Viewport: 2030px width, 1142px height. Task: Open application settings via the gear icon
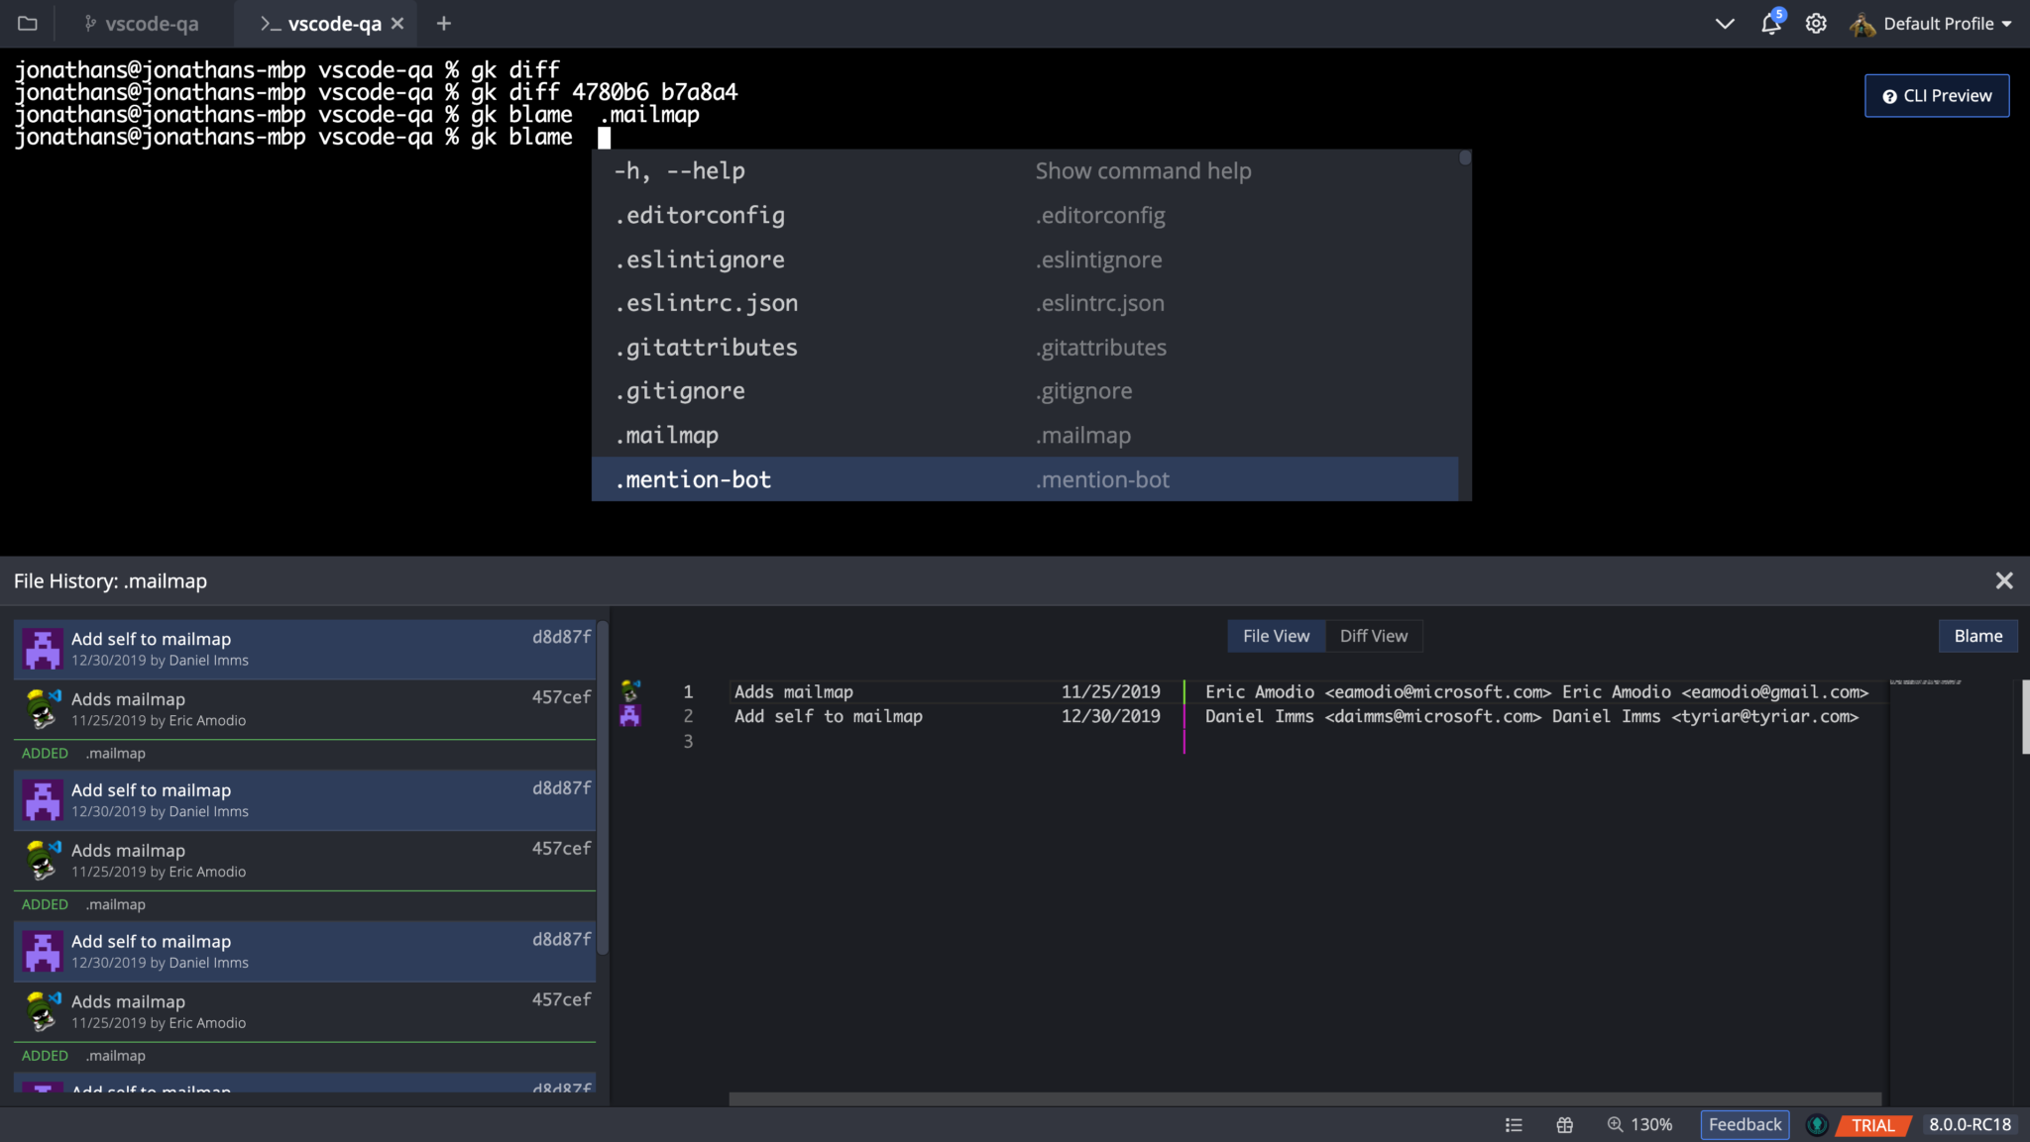(1817, 23)
